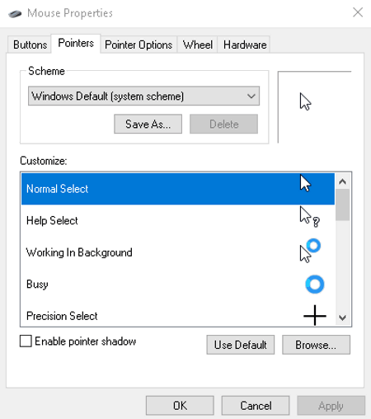Select Working In Background row
This screenshot has width=371, height=419.
(178, 252)
